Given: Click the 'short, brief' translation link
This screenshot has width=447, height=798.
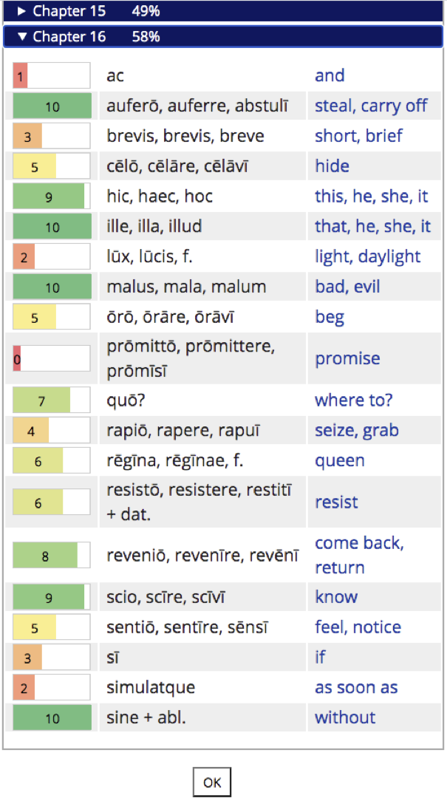Looking at the screenshot, I should coord(359,136).
